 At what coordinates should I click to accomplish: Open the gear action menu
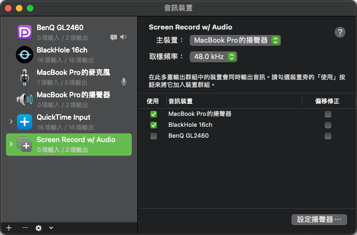point(38,228)
